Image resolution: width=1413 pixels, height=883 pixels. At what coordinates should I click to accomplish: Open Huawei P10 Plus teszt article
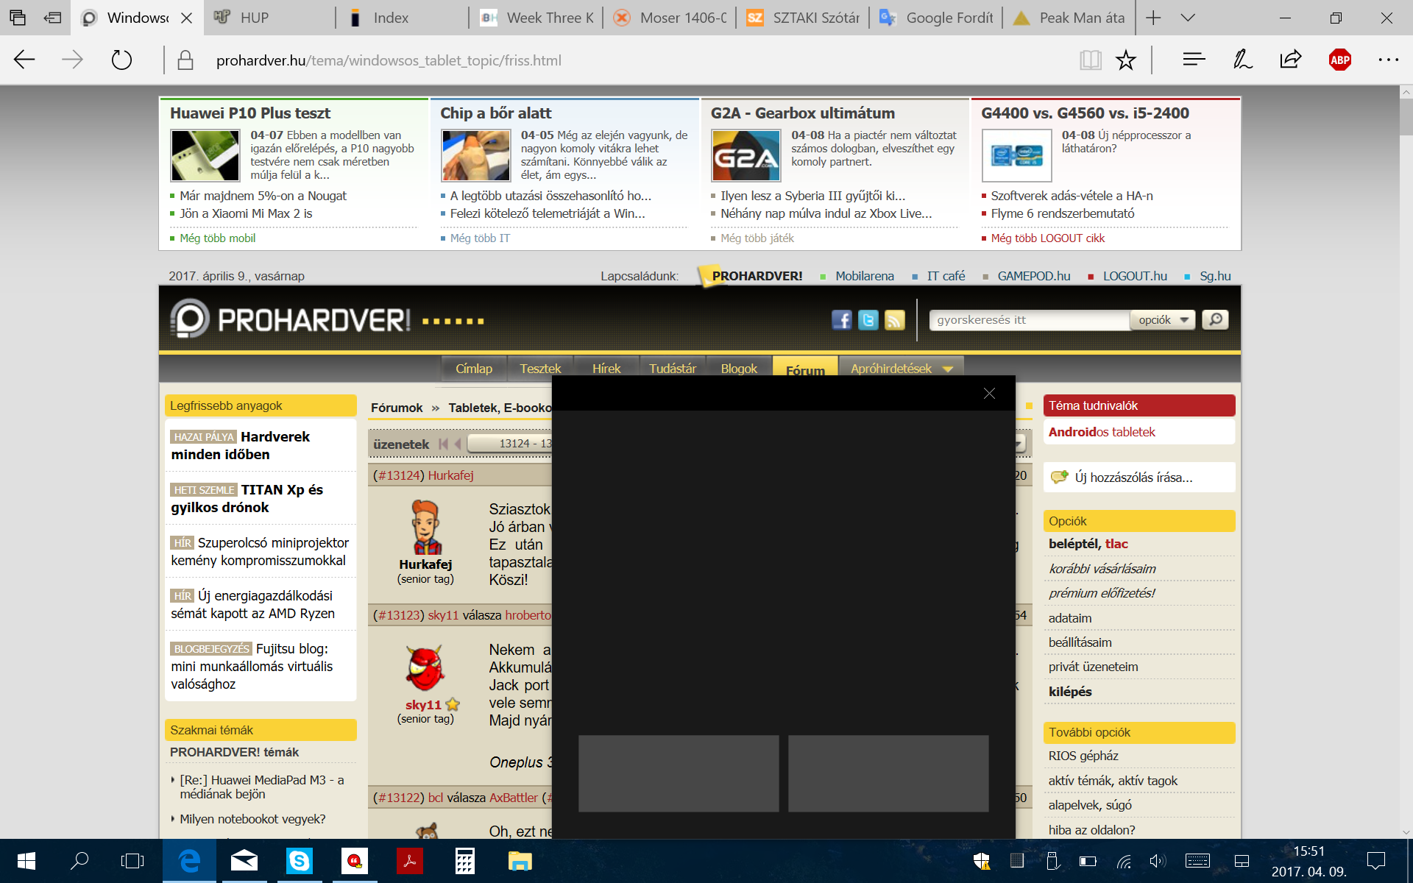tap(250, 113)
